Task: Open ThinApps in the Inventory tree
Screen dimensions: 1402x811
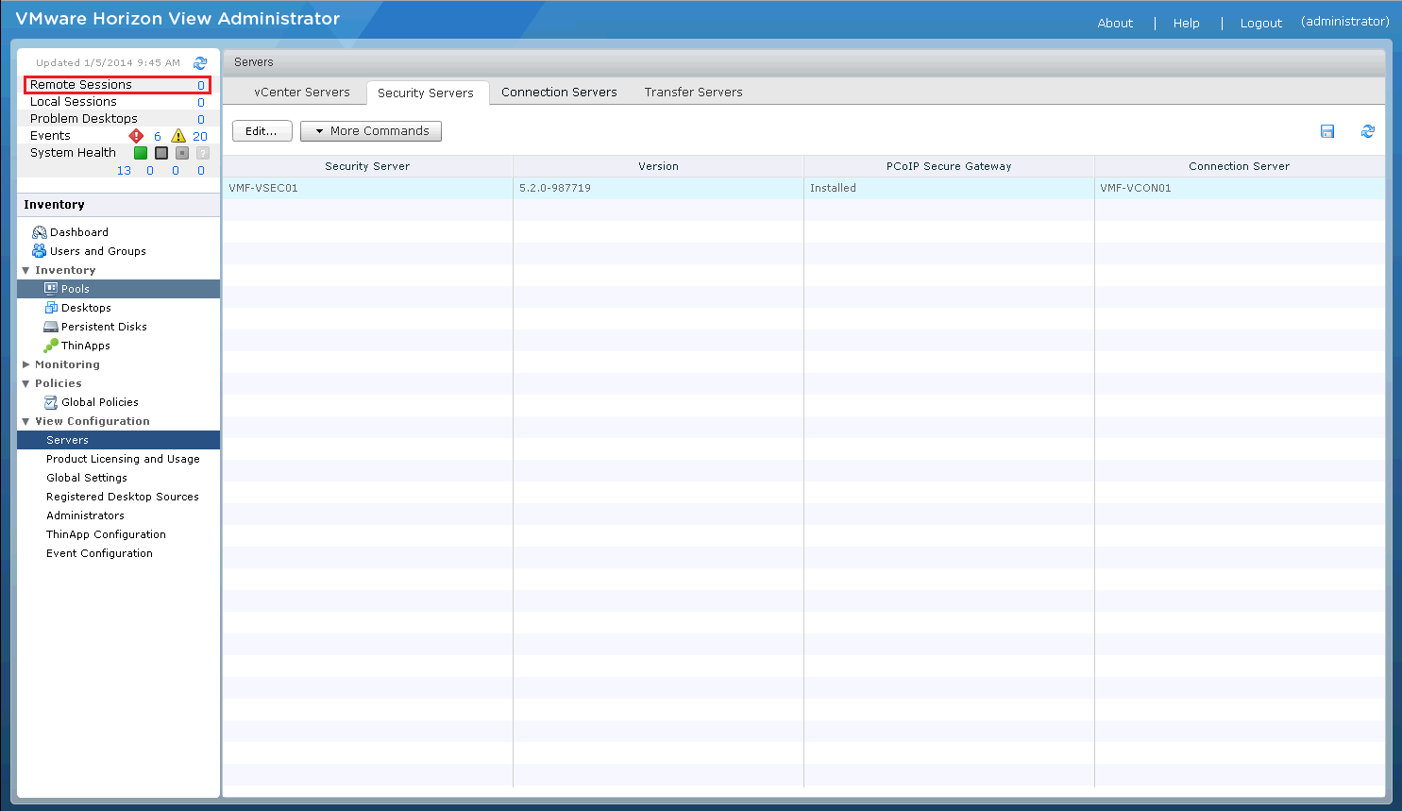Action: click(85, 346)
